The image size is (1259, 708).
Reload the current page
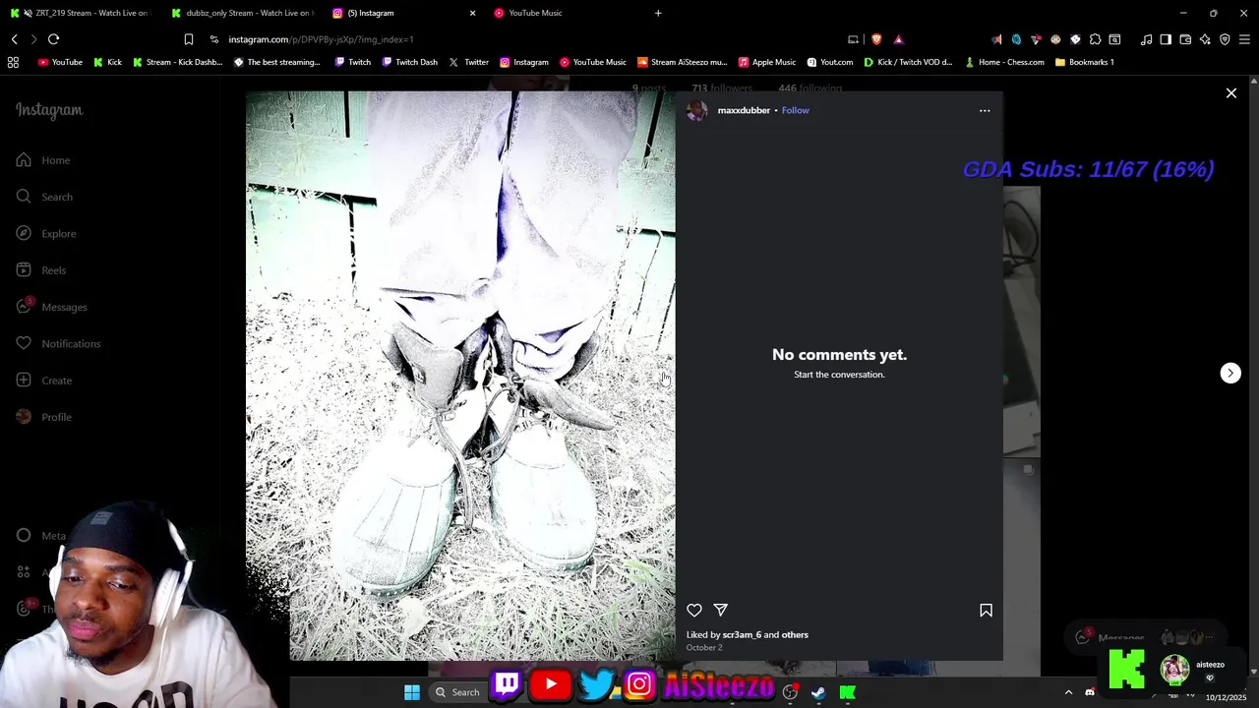[x=53, y=39]
